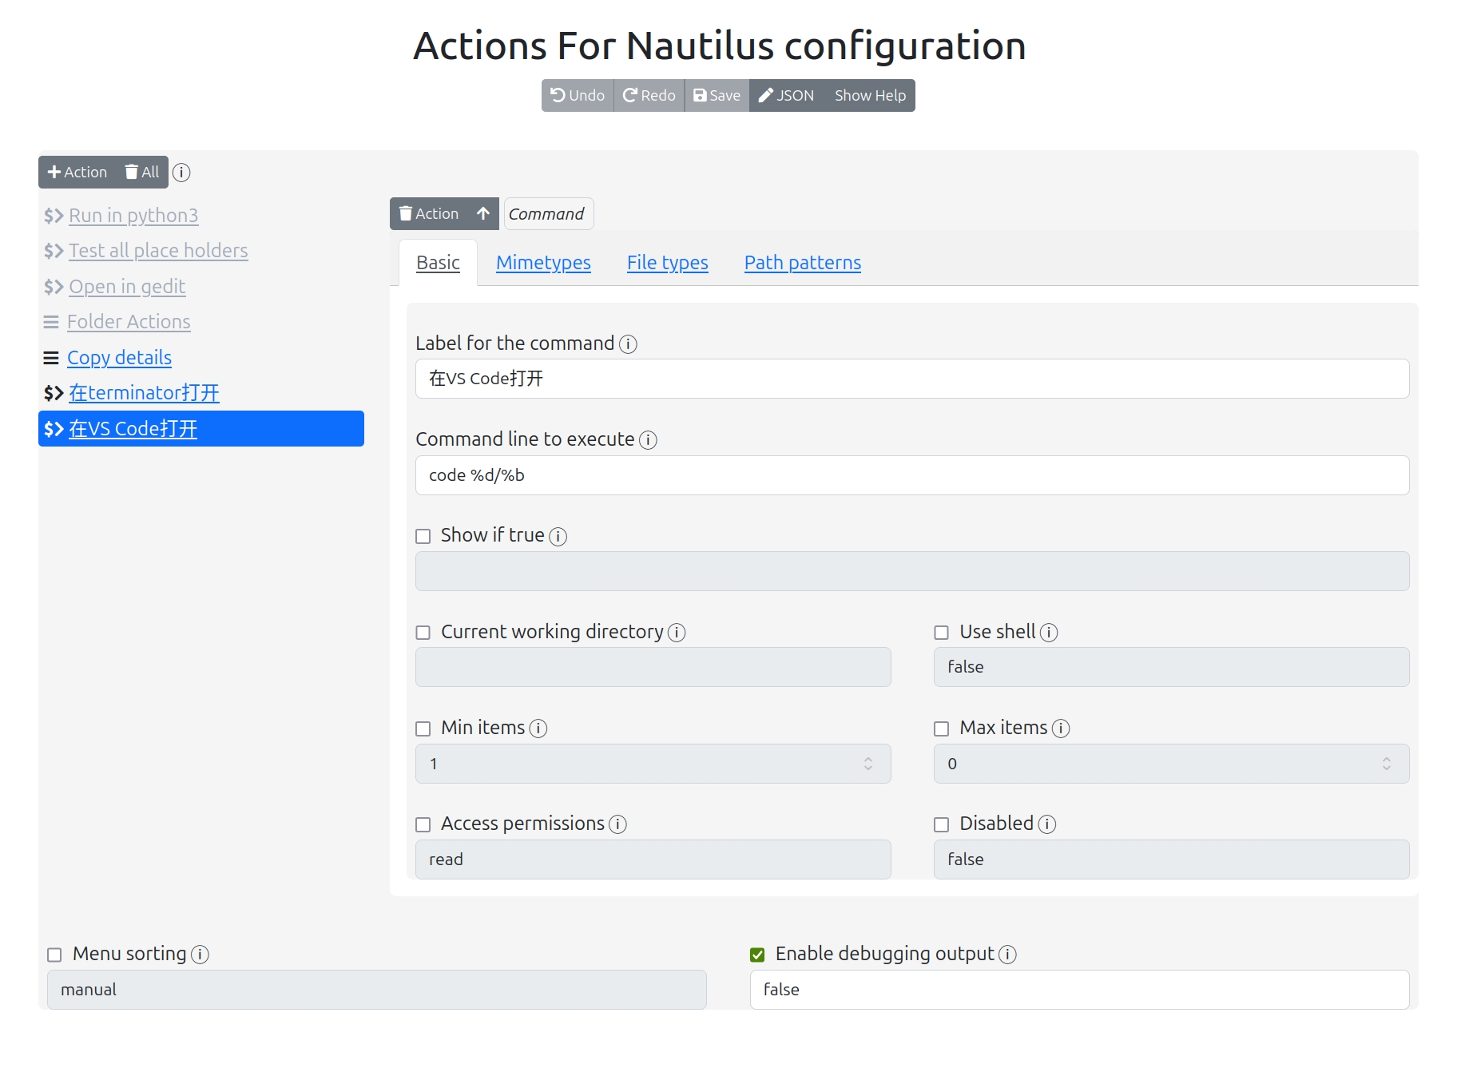Save the configuration
This screenshot has height=1072, width=1465.
click(717, 96)
